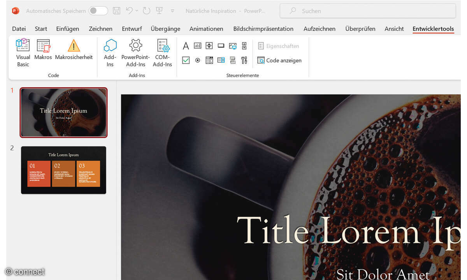The width and height of the screenshot is (467, 280).
Task: Open Makrosicherheit settings
Action: (x=74, y=49)
